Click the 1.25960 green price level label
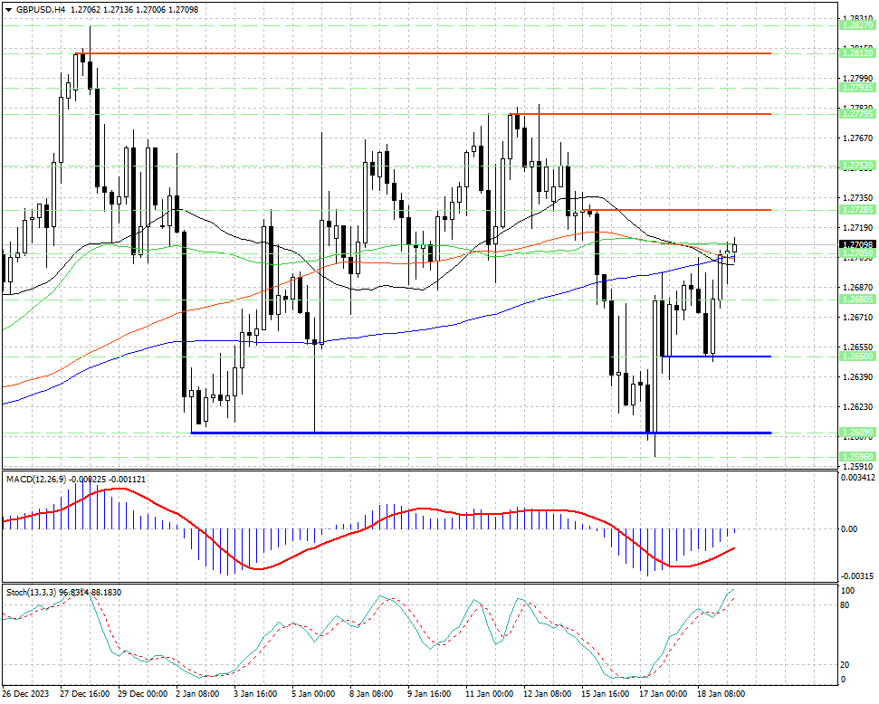Image resolution: width=879 pixels, height=704 pixels. point(857,457)
